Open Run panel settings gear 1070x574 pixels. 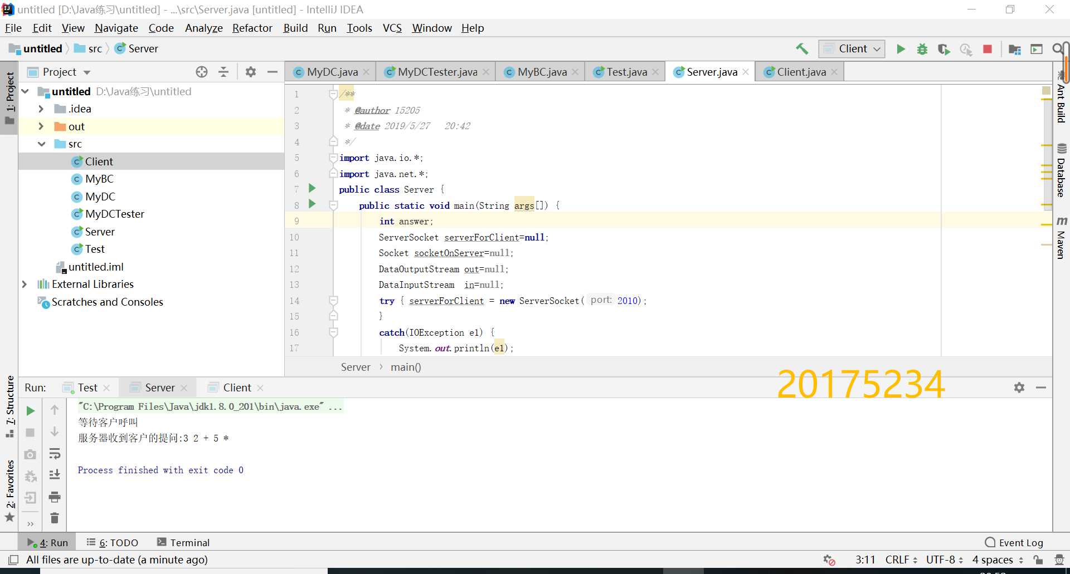pos(1019,387)
